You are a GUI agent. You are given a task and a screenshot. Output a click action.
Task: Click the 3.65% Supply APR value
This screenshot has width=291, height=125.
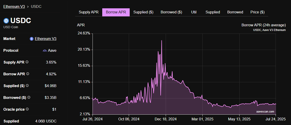pyautogui.click(x=51, y=62)
